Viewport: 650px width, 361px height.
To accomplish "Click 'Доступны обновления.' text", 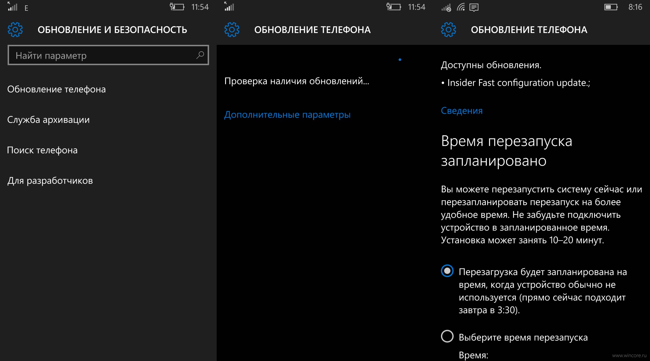I will (491, 65).
